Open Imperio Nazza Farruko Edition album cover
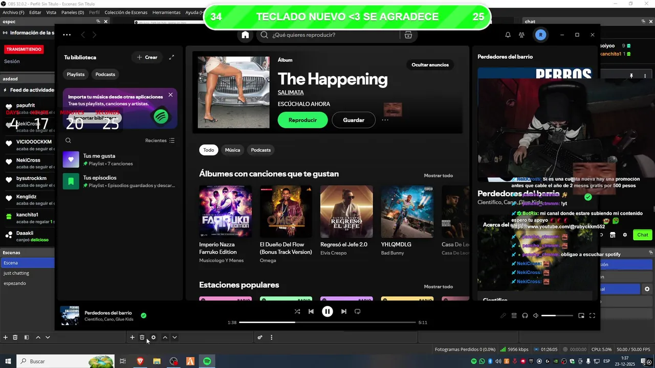 tap(225, 212)
